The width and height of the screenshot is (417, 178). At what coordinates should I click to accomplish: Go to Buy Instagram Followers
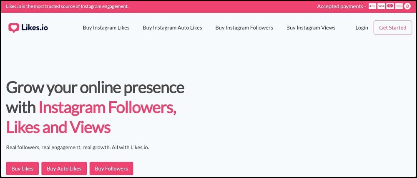[244, 27]
